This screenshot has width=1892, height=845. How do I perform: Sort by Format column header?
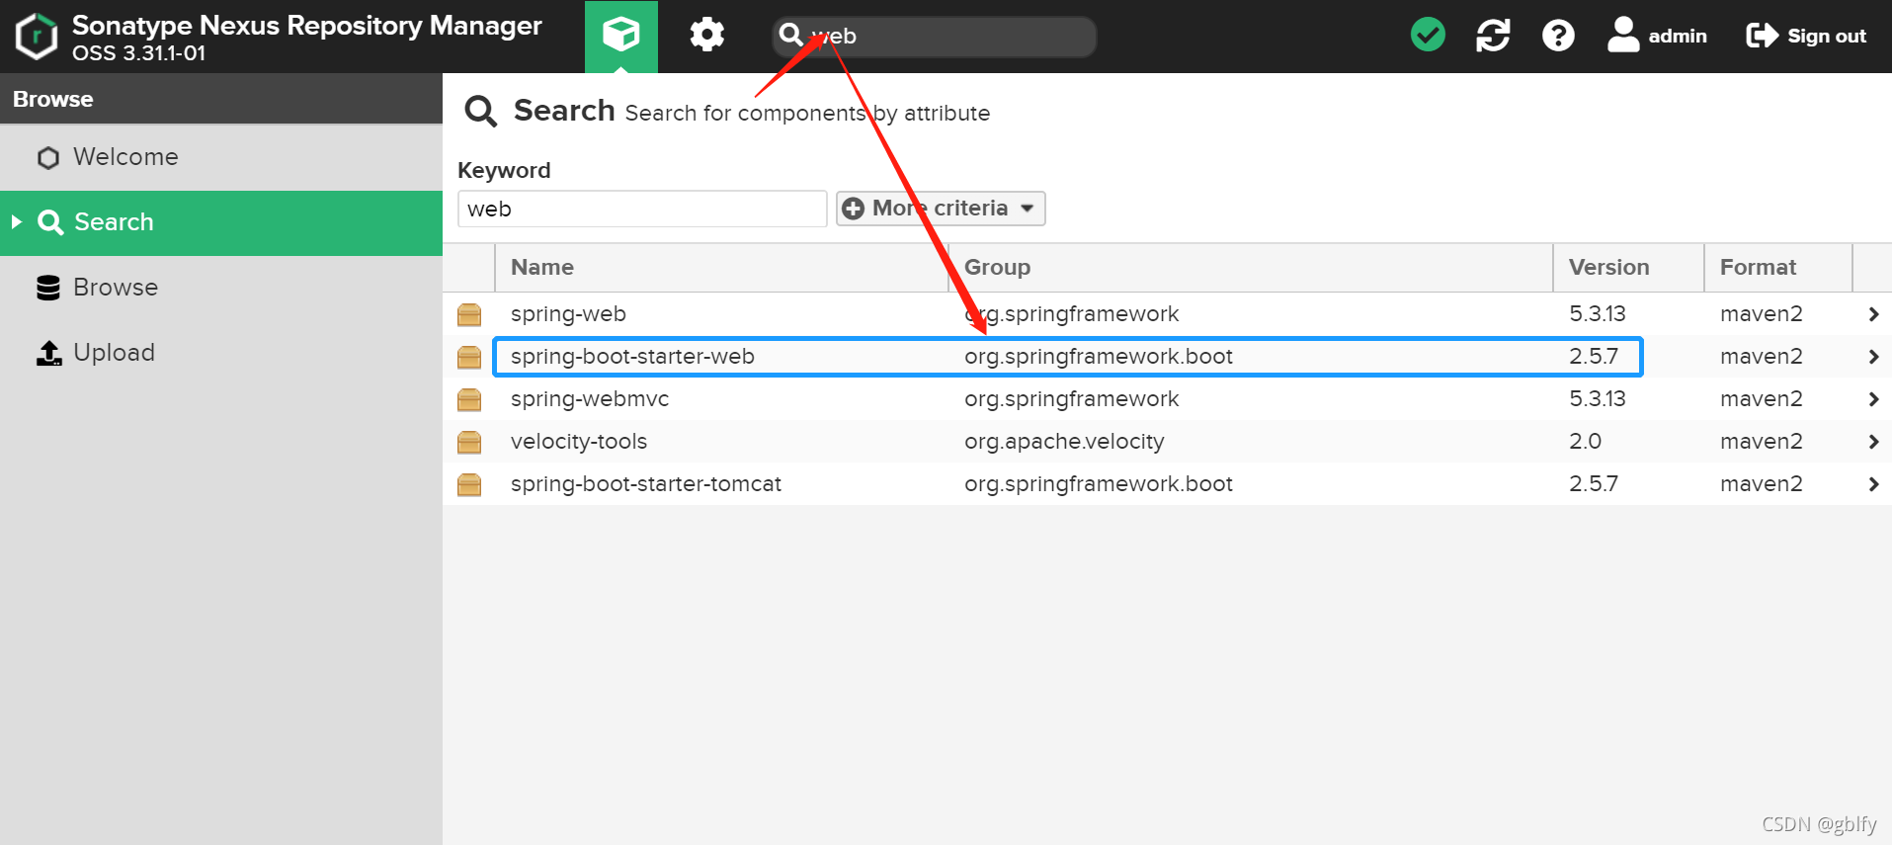pyautogui.click(x=1777, y=268)
